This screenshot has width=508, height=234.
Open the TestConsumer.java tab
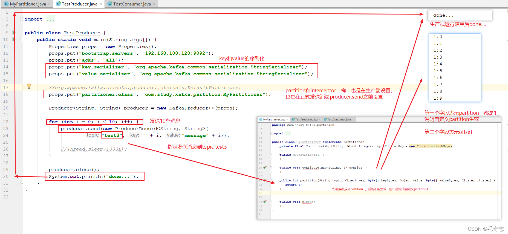pyautogui.click(x=132, y=4)
